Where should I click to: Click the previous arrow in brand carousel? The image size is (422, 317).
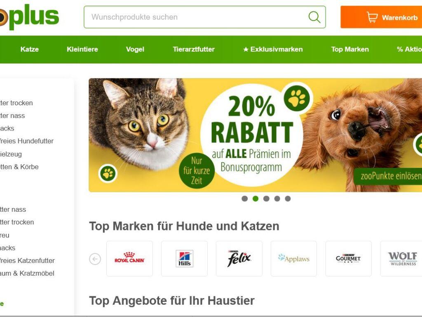coord(95,259)
